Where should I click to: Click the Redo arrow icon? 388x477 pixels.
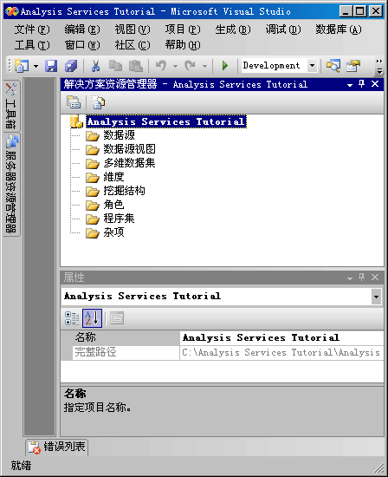(x=191, y=66)
